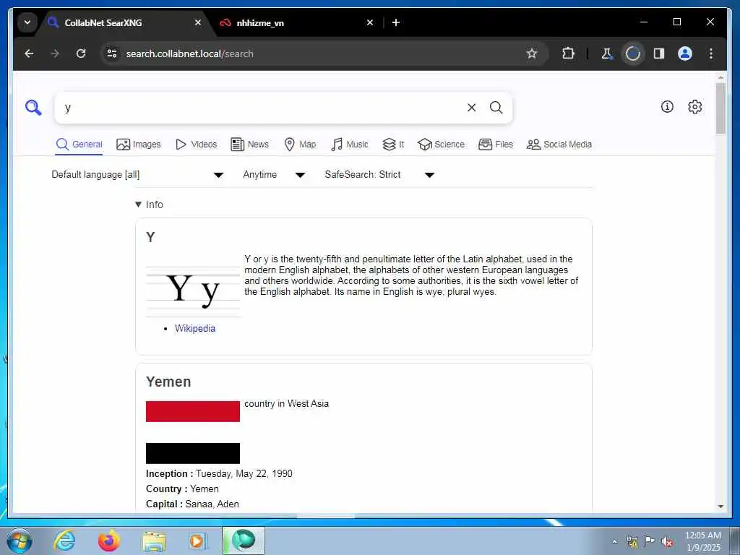Select the General search category
Image resolution: width=740 pixels, height=555 pixels.
[x=79, y=145]
